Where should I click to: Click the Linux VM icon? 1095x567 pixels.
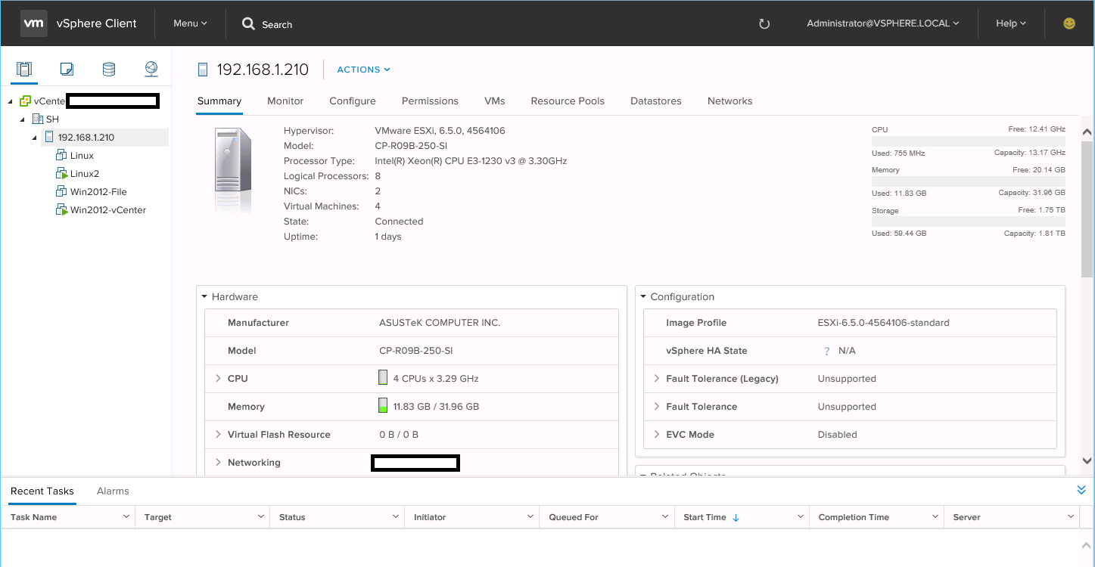[62, 156]
